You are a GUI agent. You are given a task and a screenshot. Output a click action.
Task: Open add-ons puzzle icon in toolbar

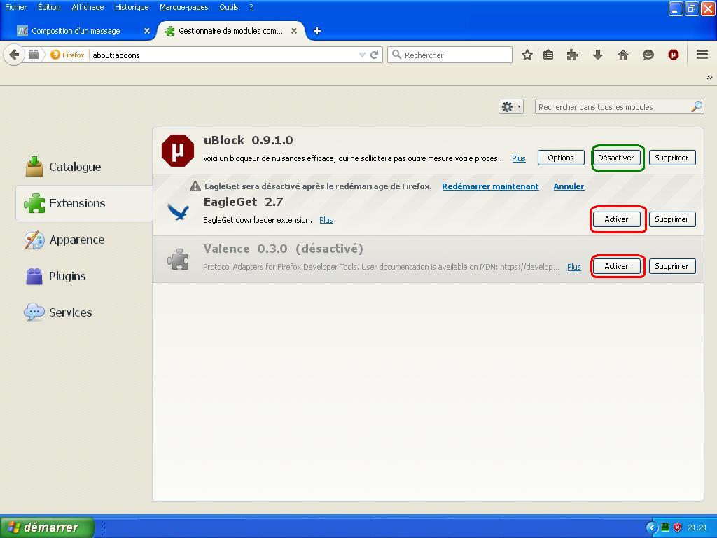[572, 55]
